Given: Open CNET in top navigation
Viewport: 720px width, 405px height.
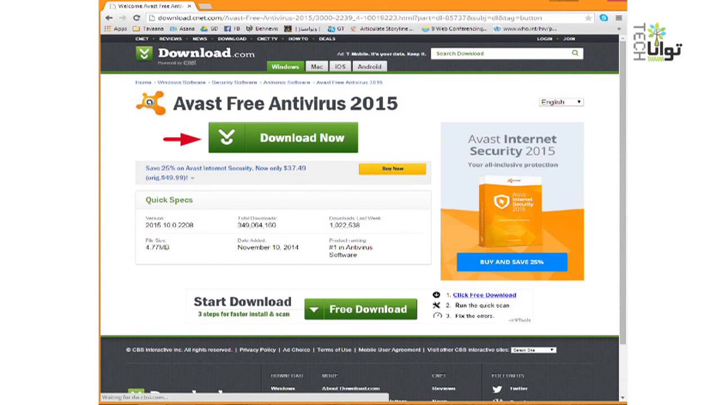Looking at the screenshot, I should 142,39.
